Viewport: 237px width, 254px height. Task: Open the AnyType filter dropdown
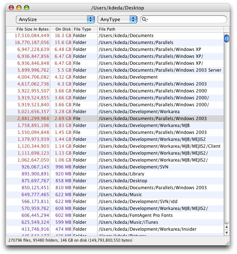(x=117, y=19)
